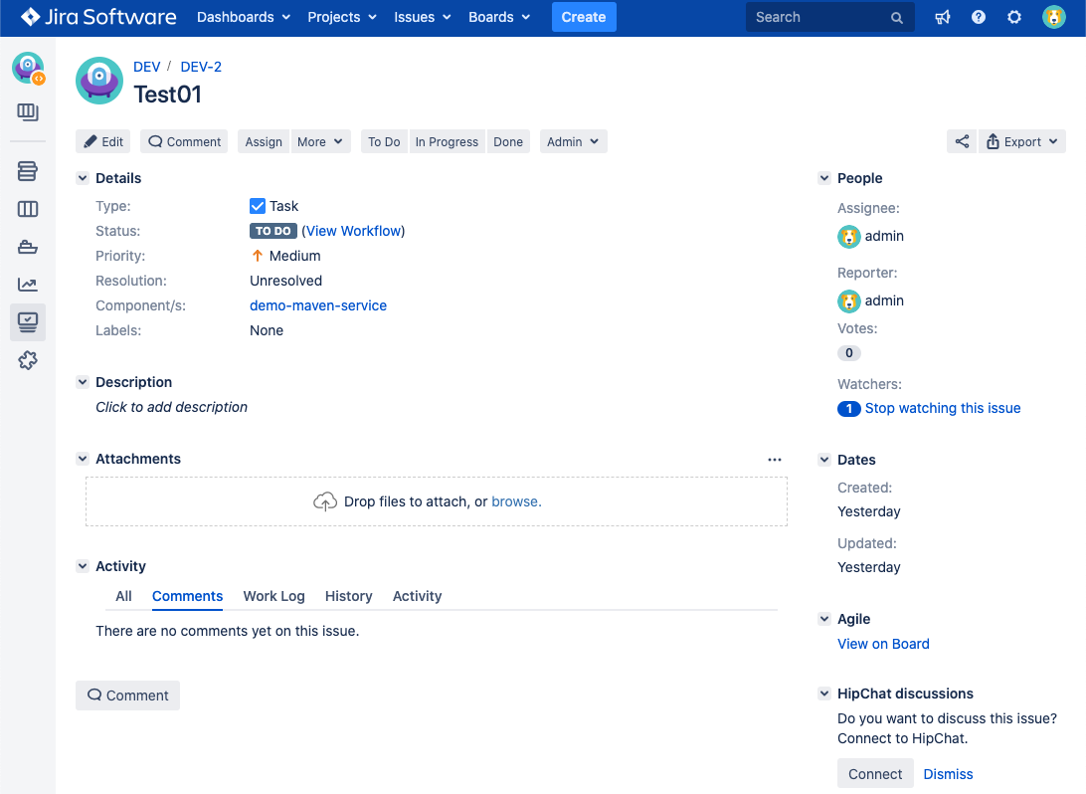Collapse the Details section

click(83, 178)
